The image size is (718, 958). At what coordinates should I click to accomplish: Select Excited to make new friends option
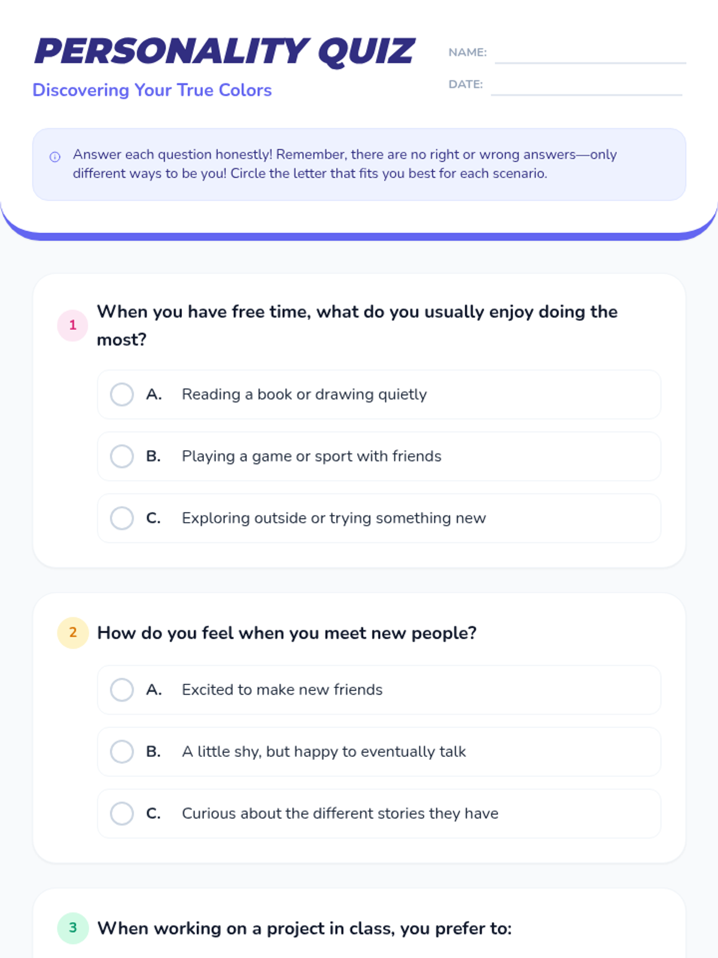pos(122,690)
